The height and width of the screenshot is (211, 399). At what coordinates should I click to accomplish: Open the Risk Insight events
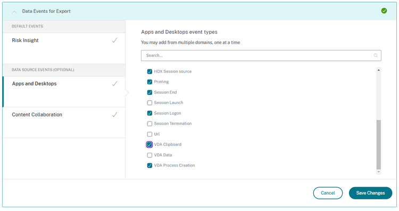coord(64,48)
